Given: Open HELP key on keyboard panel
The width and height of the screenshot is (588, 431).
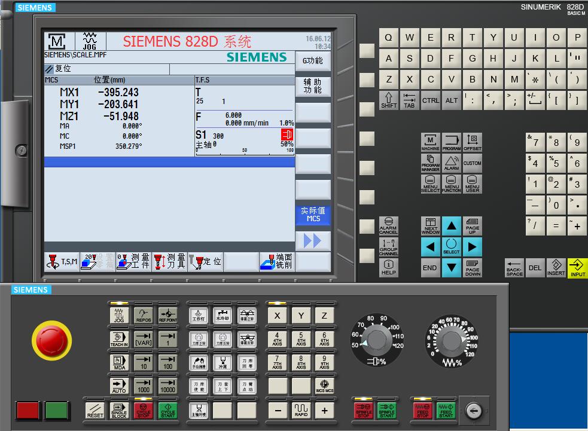Looking at the screenshot, I should click(x=388, y=268).
